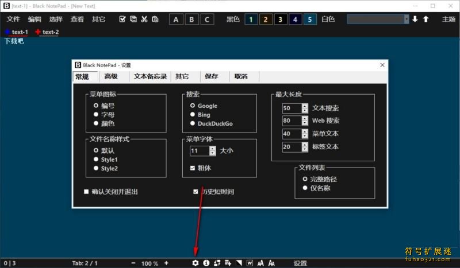Image resolution: width=460 pixels, height=268 pixels.
Task: Apply color theme 1
Action: [251, 20]
